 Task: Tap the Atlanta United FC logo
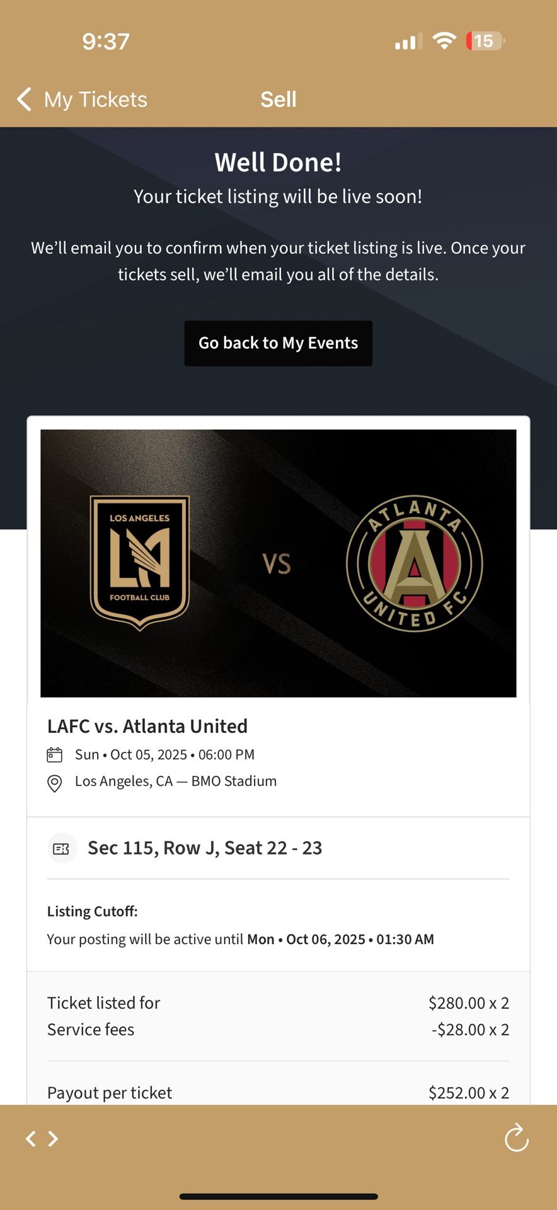[414, 563]
